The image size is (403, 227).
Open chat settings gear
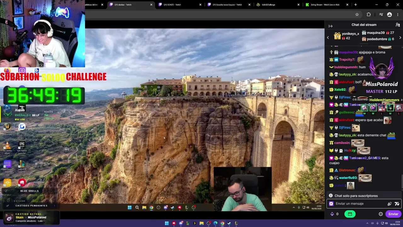tap(381, 214)
